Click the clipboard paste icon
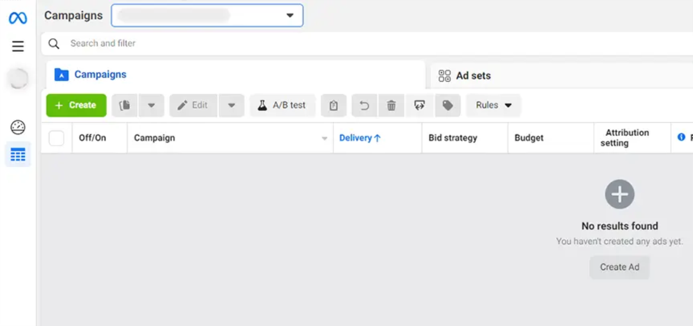The height and width of the screenshot is (326, 693). coord(334,105)
